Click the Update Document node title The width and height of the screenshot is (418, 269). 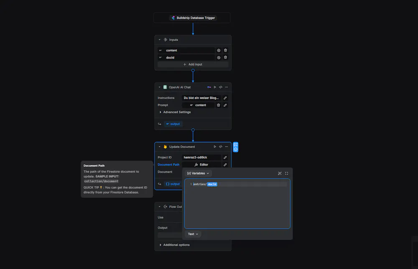click(182, 147)
